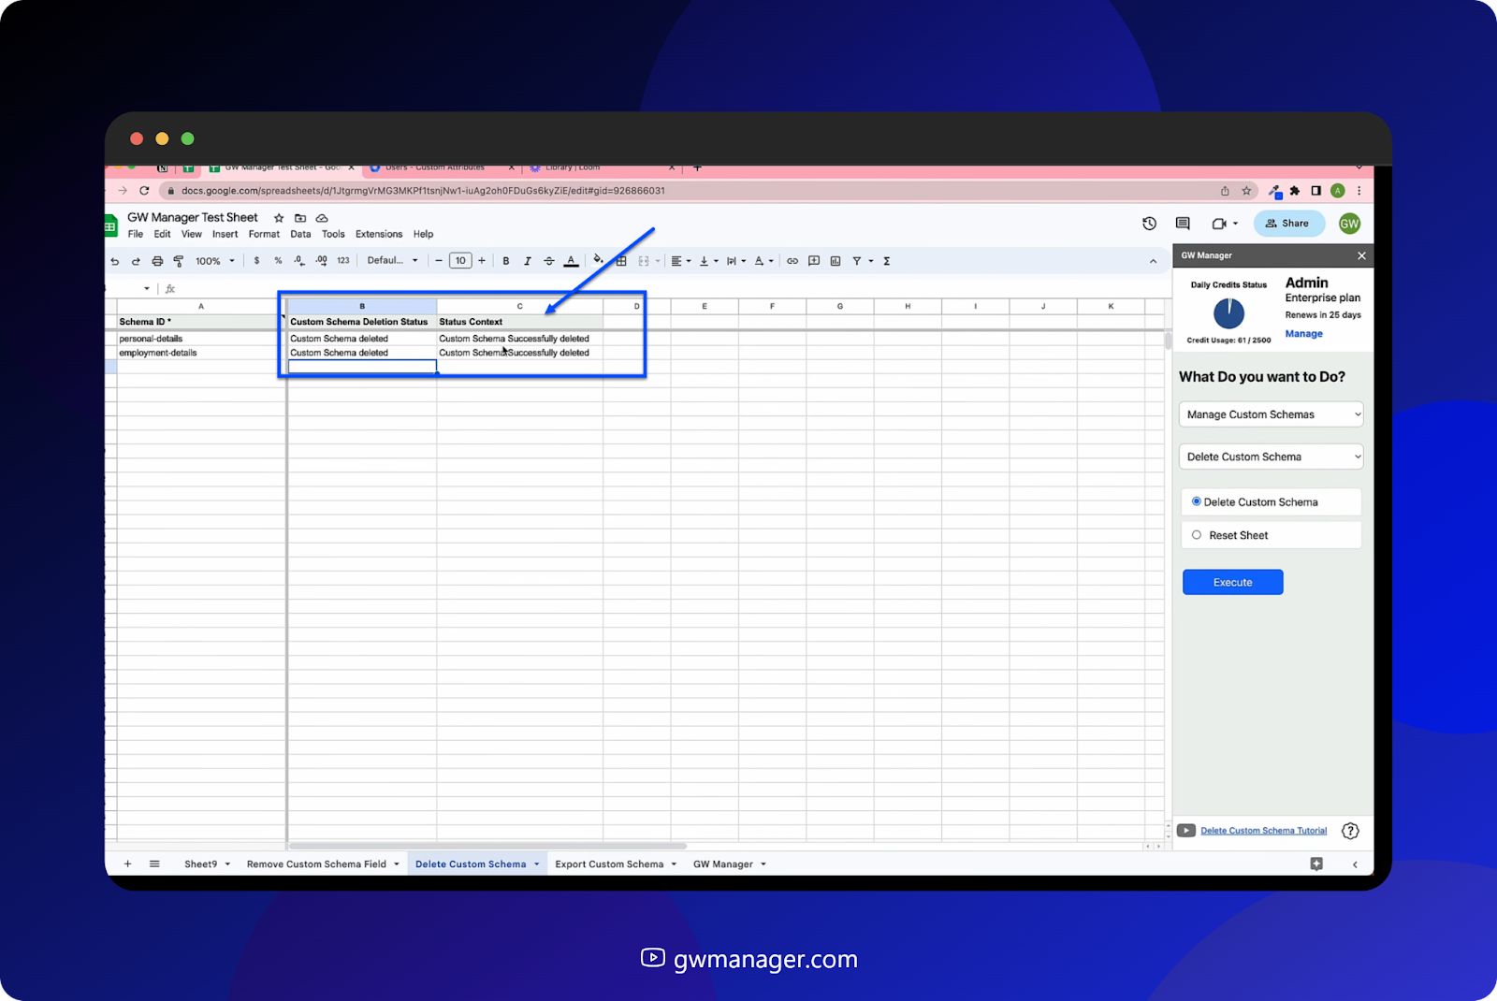The image size is (1497, 1001).
Task: Open the GW account avatar
Action: pyautogui.click(x=1349, y=224)
